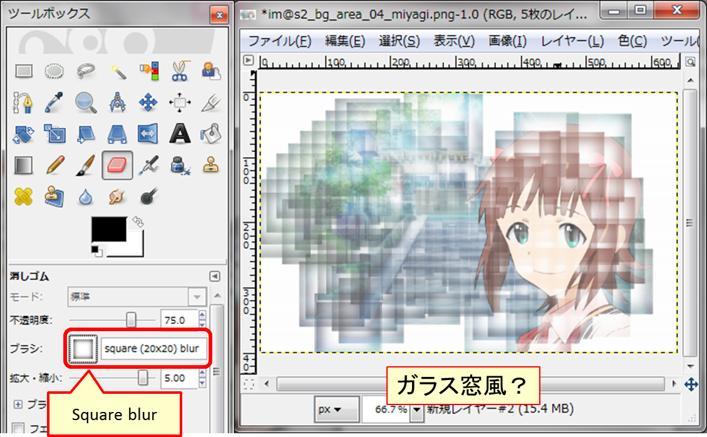Select the Scale tool

point(54,134)
